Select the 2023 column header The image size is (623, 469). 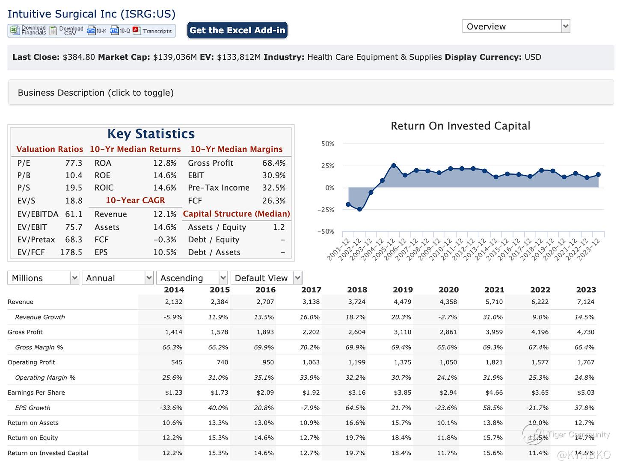point(586,290)
